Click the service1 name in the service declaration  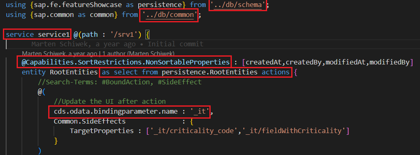coord(54,34)
